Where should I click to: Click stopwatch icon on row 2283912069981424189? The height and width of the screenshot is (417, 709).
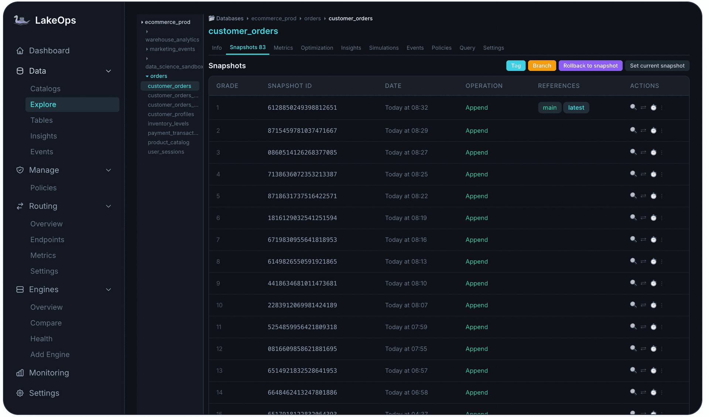[653, 305]
